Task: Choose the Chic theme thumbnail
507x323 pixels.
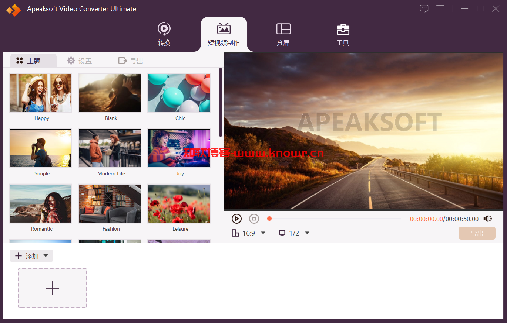Action: (x=179, y=93)
